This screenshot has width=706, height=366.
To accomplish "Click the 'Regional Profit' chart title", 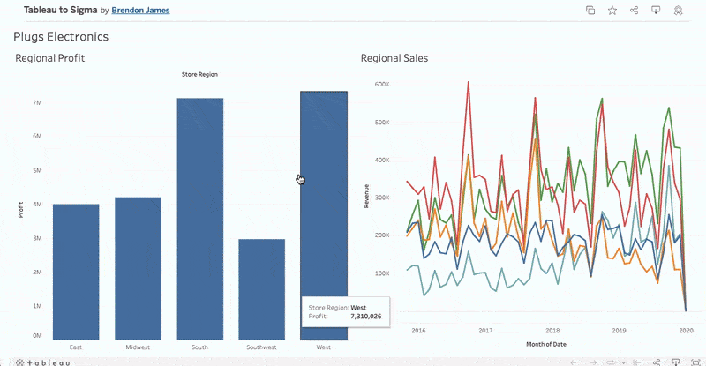I will coord(50,58).
